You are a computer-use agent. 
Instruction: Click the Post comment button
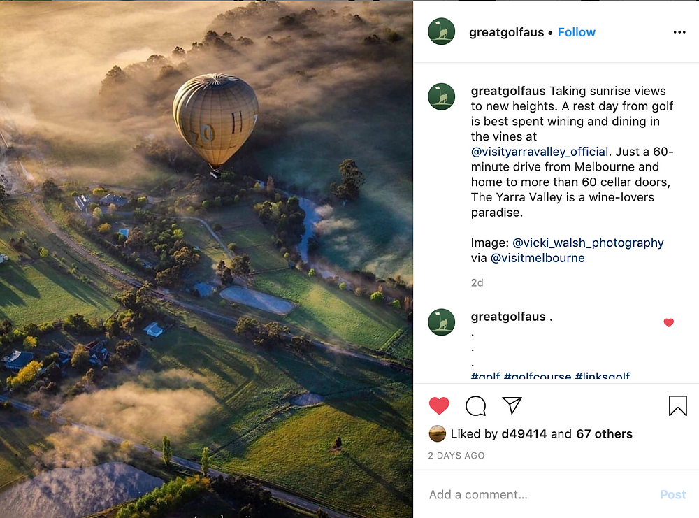(x=672, y=494)
